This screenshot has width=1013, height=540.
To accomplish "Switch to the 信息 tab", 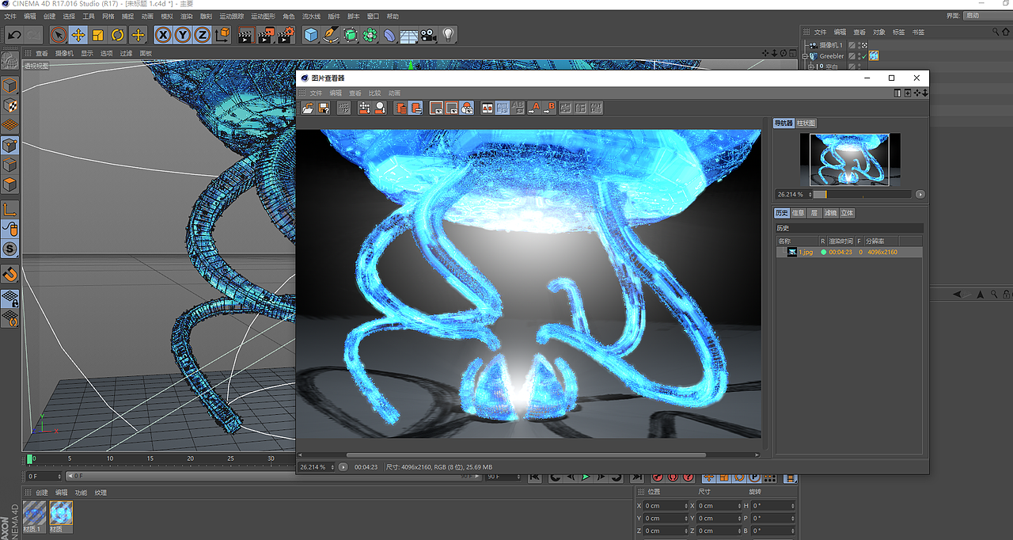I will tap(799, 213).
